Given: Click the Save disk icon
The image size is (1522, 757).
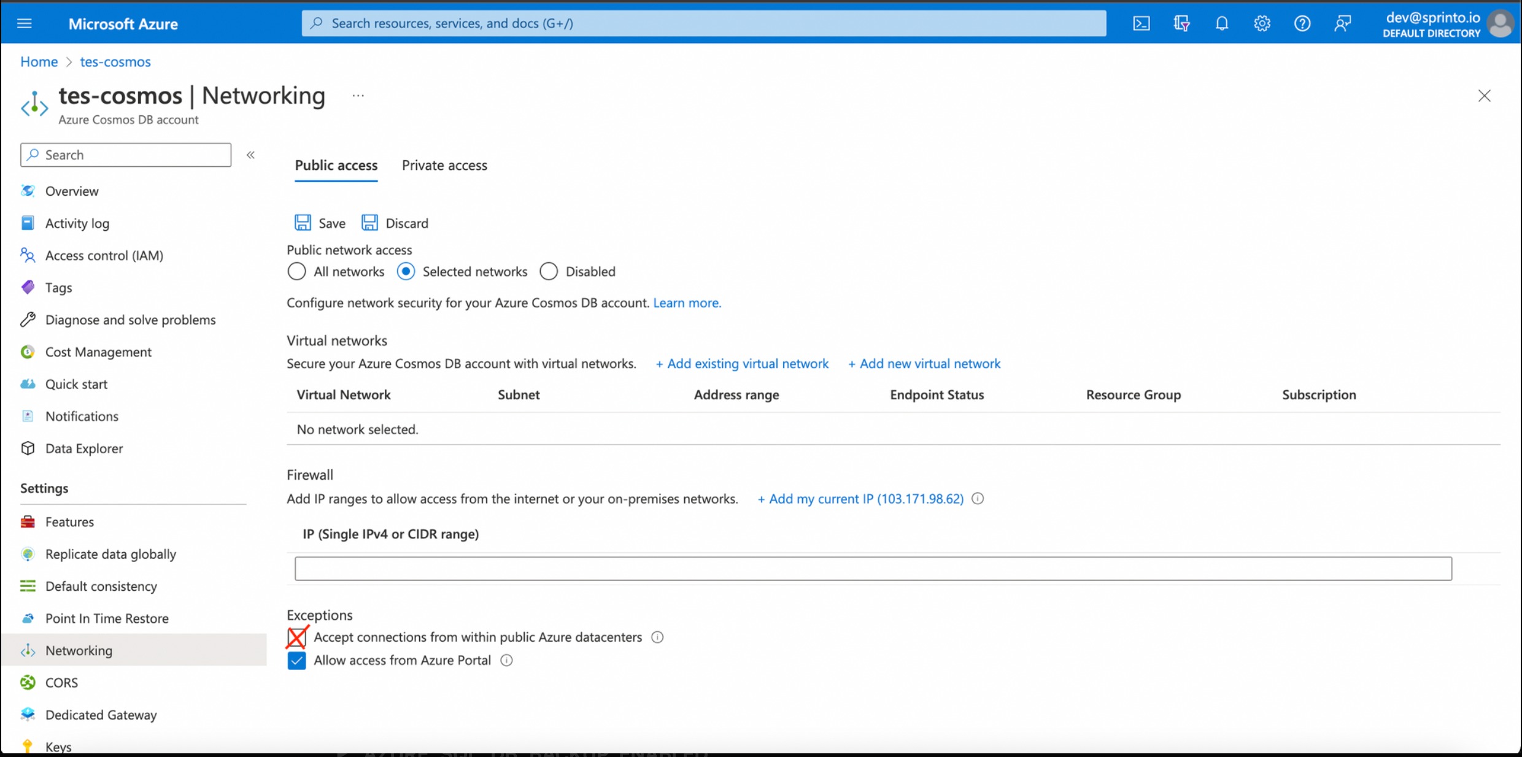Looking at the screenshot, I should 303,223.
